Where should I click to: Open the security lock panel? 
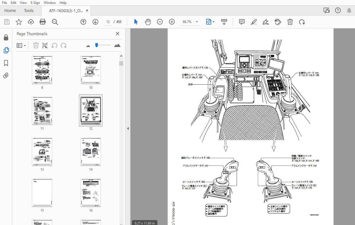tap(6, 37)
